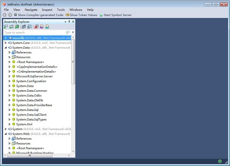Screen dimensions: 230x166
Task: Click References folder icon under System.Web
Action: click(x=14, y=138)
